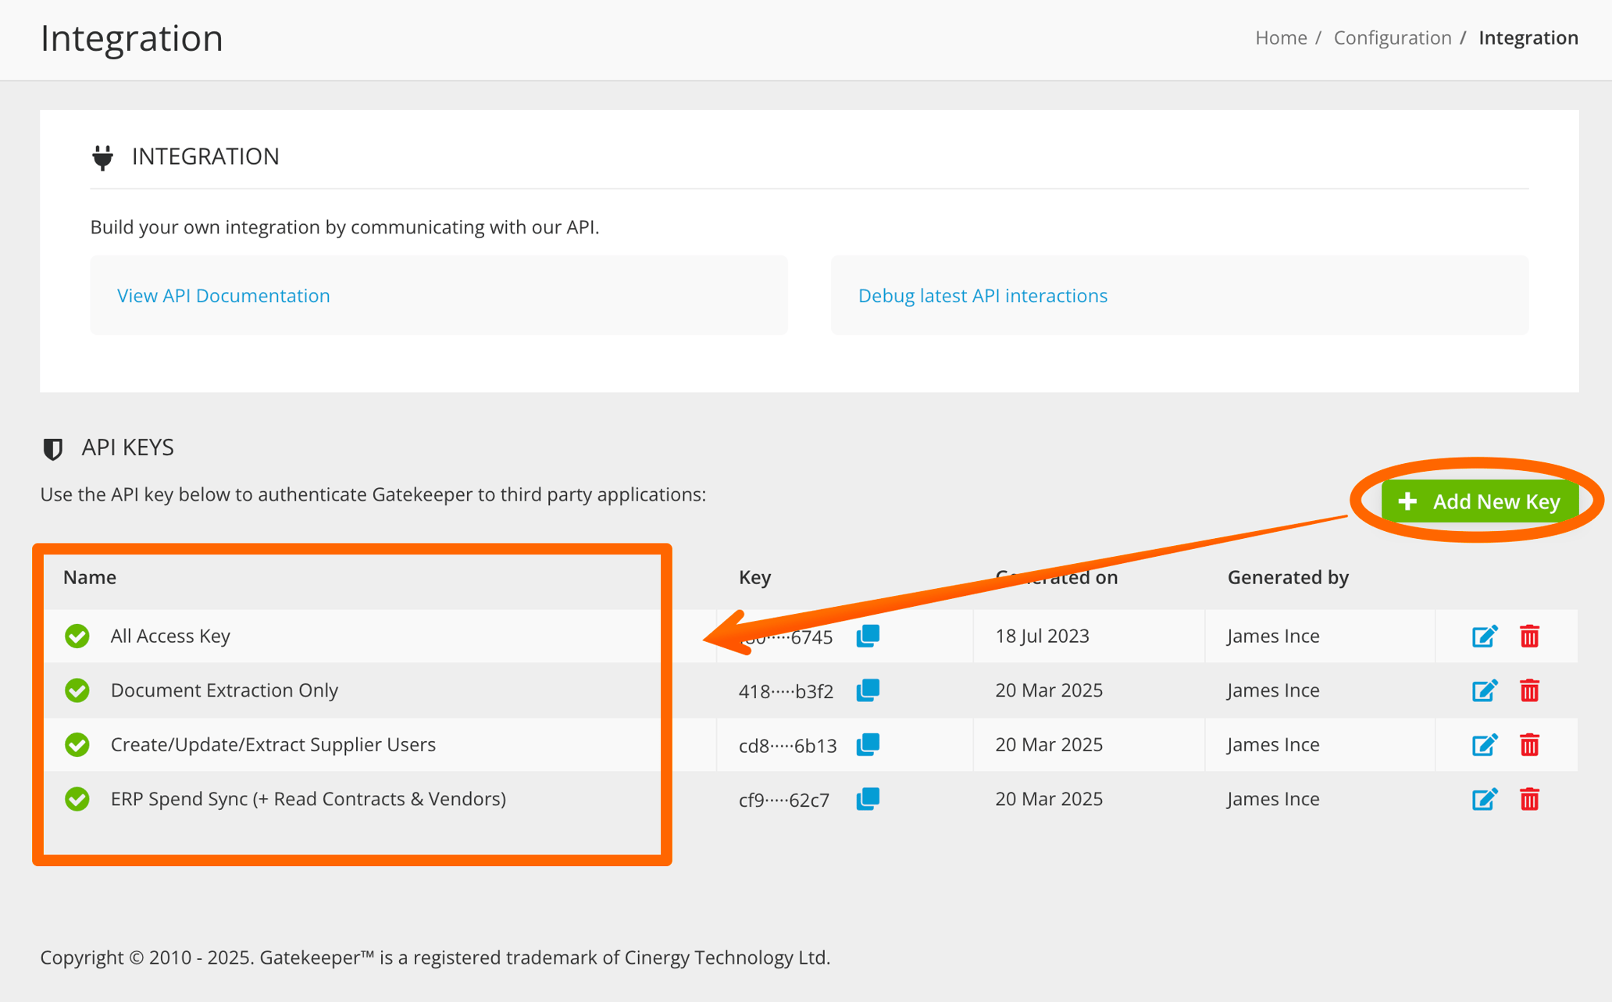Image resolution: width=1612 pixels, height=1002 pixels.
Task: Open View API Documentation link
Action: click(223, 295)
